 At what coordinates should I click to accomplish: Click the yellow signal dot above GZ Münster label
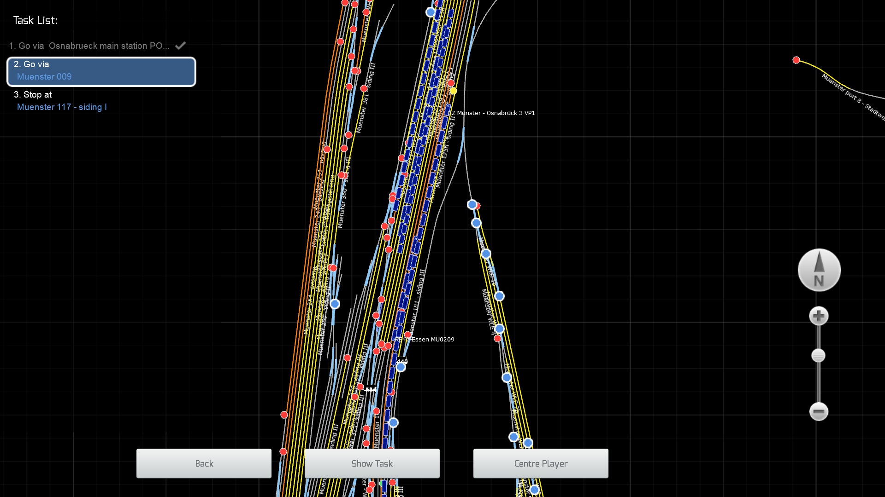[x=453, y=91]
